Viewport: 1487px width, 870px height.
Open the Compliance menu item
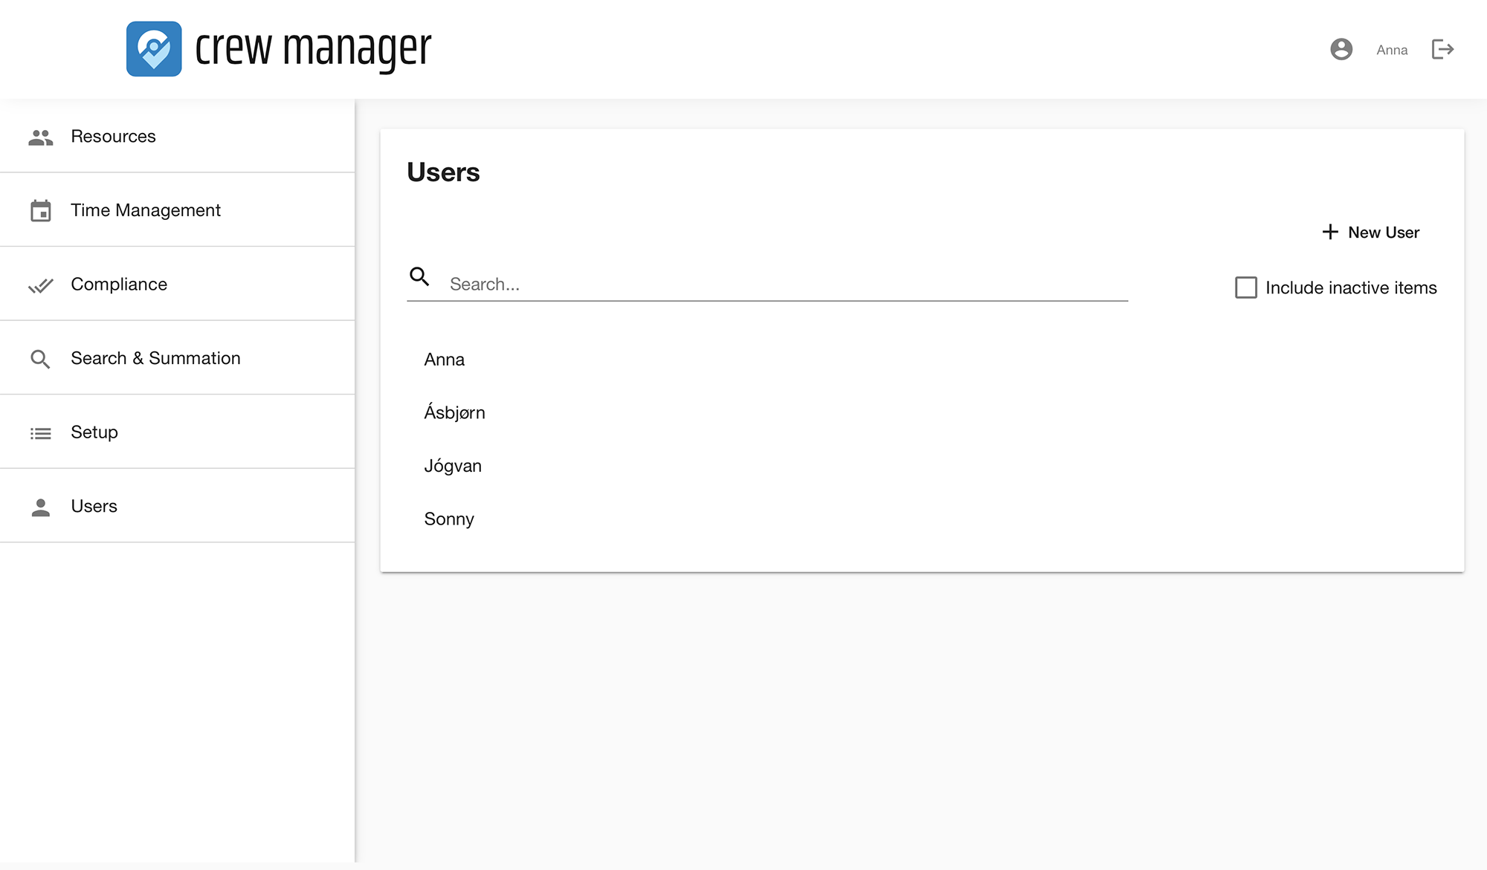[x=119, y=285]
